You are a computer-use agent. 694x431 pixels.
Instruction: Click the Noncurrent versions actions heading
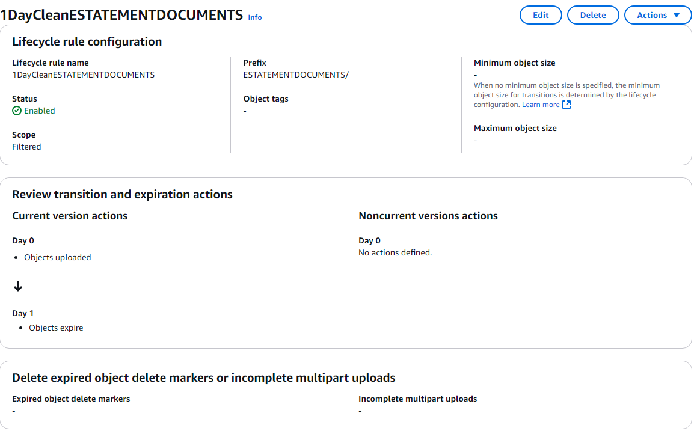tap(428, 216)
